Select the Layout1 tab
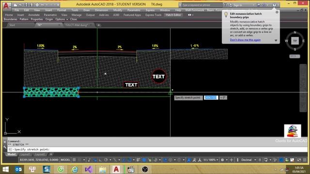The width and height of the screenshot is (310, 174). pyautogui.click(x=25, y=154)
